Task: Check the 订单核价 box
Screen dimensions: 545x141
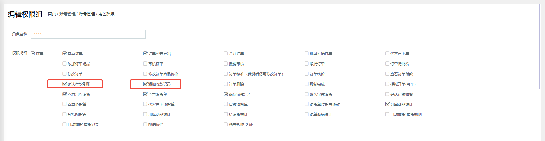Action: click(306, 74)
